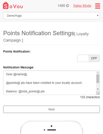The width and height of the screenshot is (103, 134).
Task: Click the 133 characters counter
Action: [90, 97]
